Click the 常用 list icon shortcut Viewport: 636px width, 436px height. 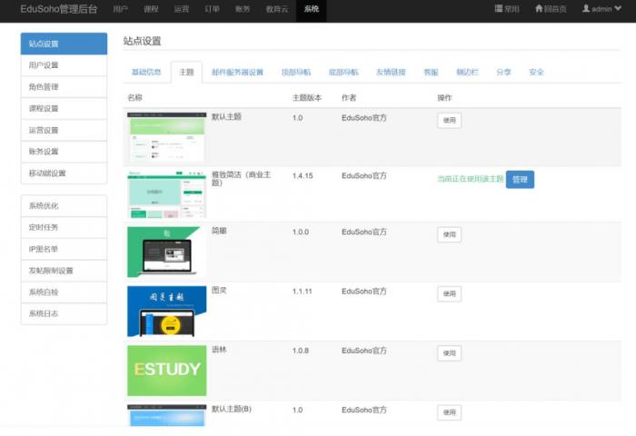(x=507, y=8)
